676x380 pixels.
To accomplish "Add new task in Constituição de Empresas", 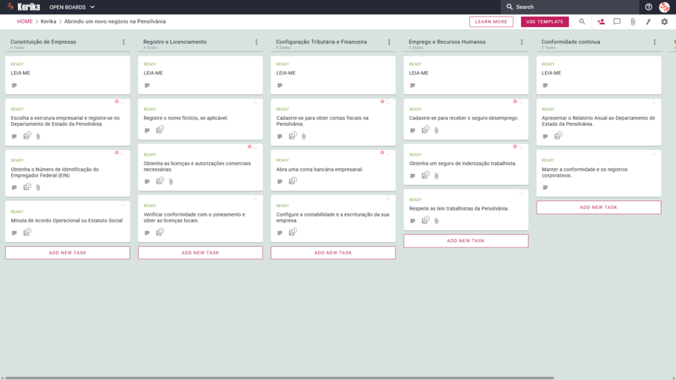I will [x=68, y=253].
